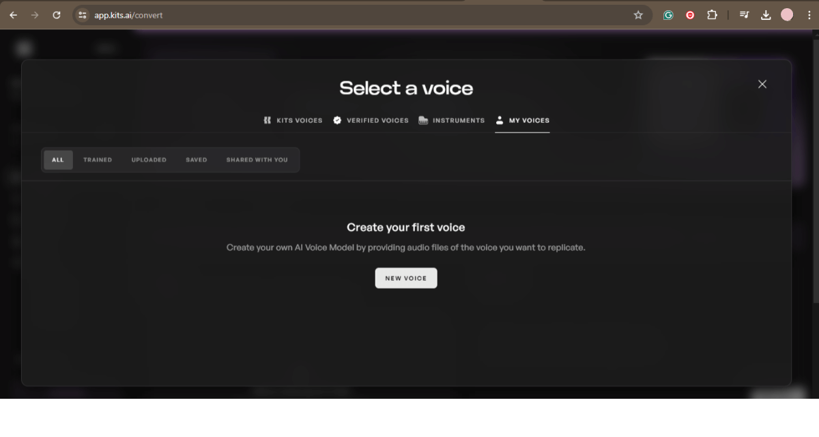Close the Select a voice dialog
The image size is (819, 437).
762,84
